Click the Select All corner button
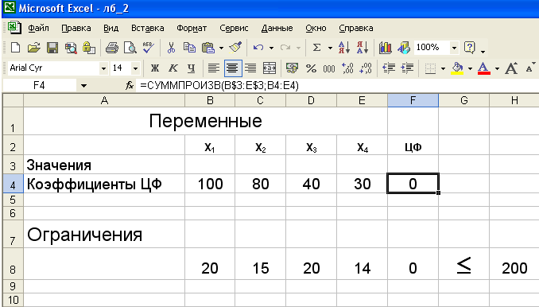539x307 pixels. tap(13, 100)
